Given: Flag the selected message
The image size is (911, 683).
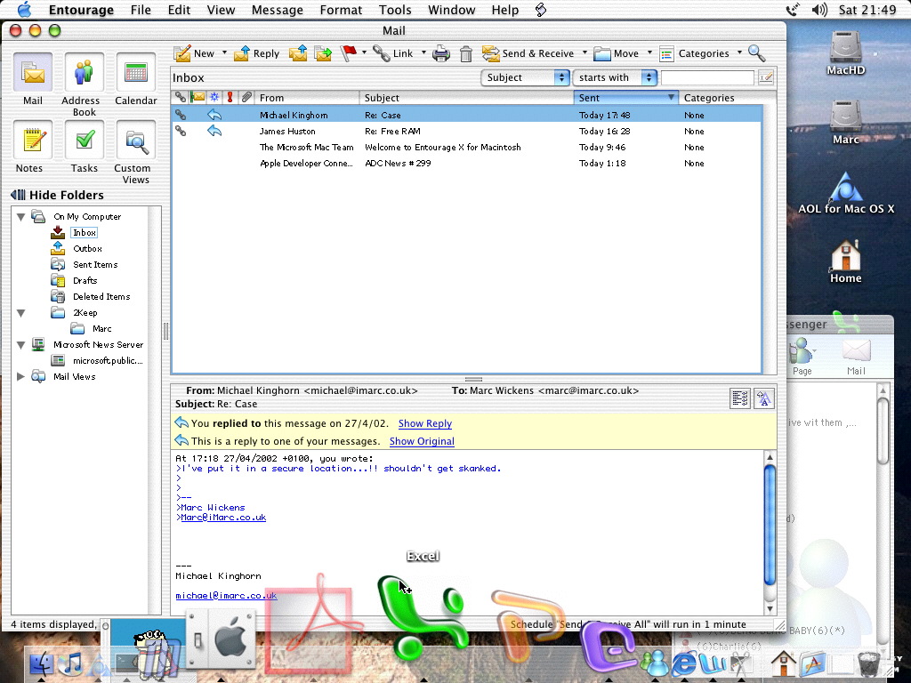Looking at the screenshot, I should pyautogui.click(x=348, y=53).
